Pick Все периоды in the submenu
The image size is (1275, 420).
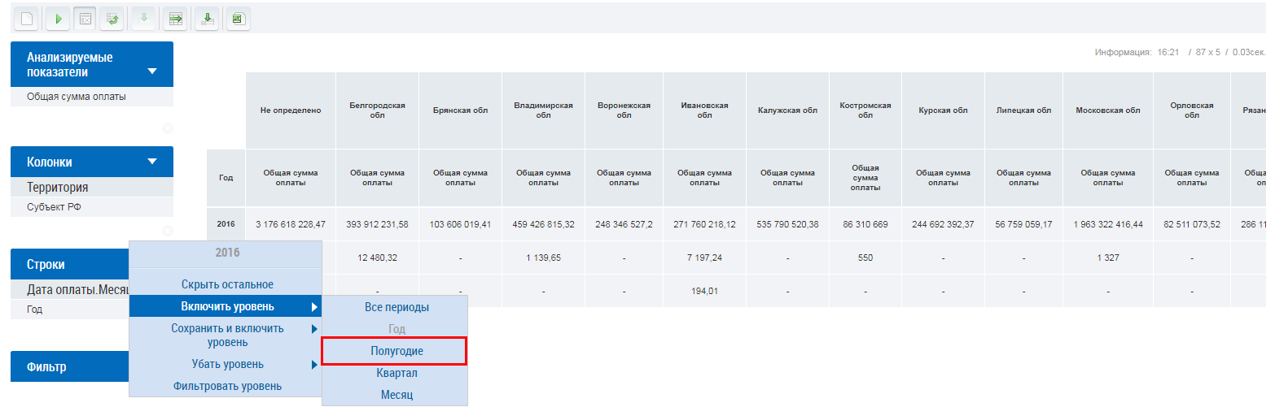(396, 307)
